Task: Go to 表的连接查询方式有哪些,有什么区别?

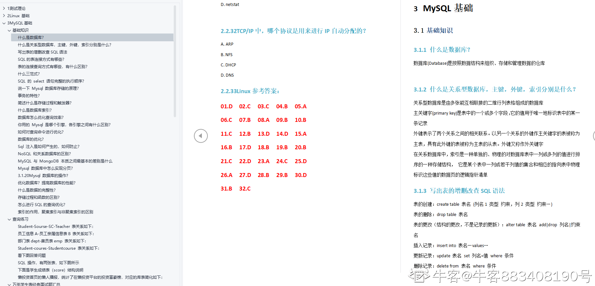Action: 53,67
